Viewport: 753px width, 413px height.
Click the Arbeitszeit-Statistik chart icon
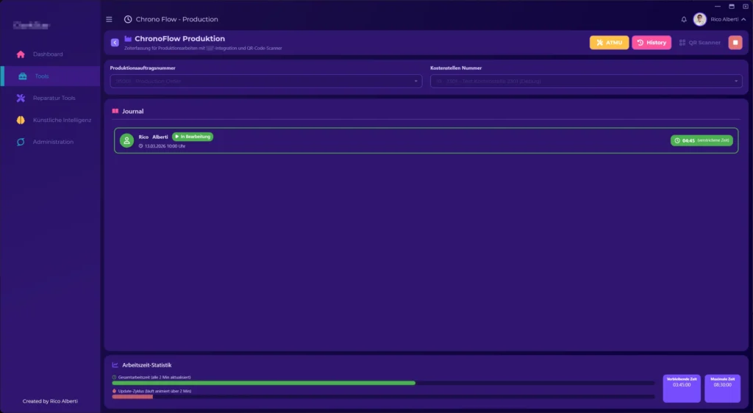[x=115, y=365]
